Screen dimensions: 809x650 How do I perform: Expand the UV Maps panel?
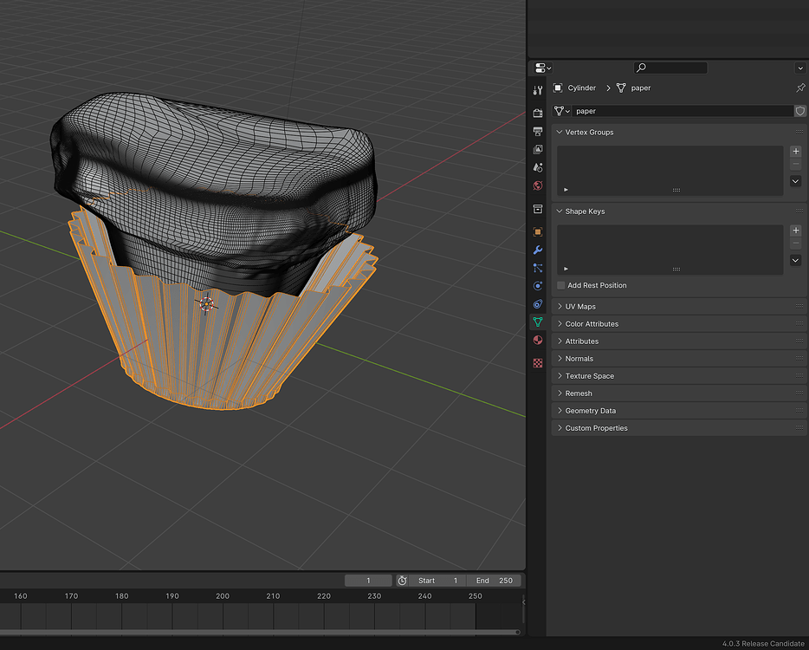[x=560, y=307]
